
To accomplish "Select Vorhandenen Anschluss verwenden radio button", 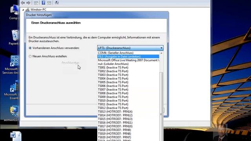I will coord(30,48).
